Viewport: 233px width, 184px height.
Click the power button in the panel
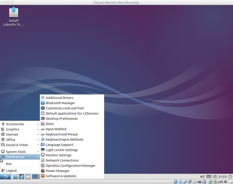(230, 176)
